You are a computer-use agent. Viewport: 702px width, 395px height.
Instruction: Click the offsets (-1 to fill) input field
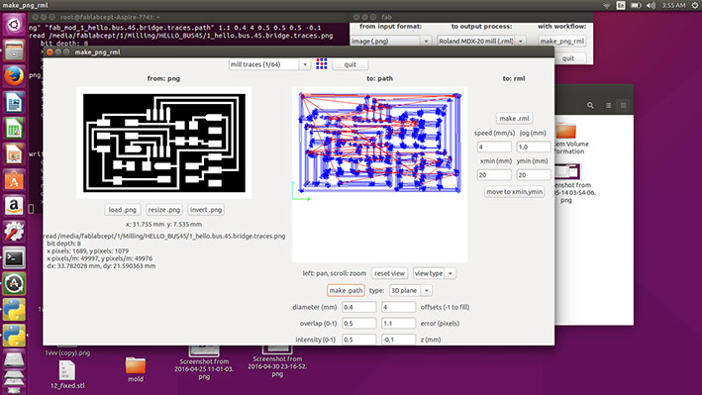pyautogui.click(x=398, y=307)
